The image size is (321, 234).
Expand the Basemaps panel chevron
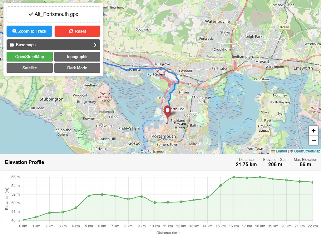95,45
